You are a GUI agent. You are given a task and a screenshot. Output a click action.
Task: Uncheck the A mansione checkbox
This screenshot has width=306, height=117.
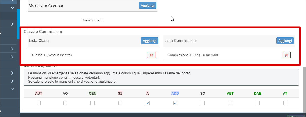pyautogui.click(x=148, y=103)
